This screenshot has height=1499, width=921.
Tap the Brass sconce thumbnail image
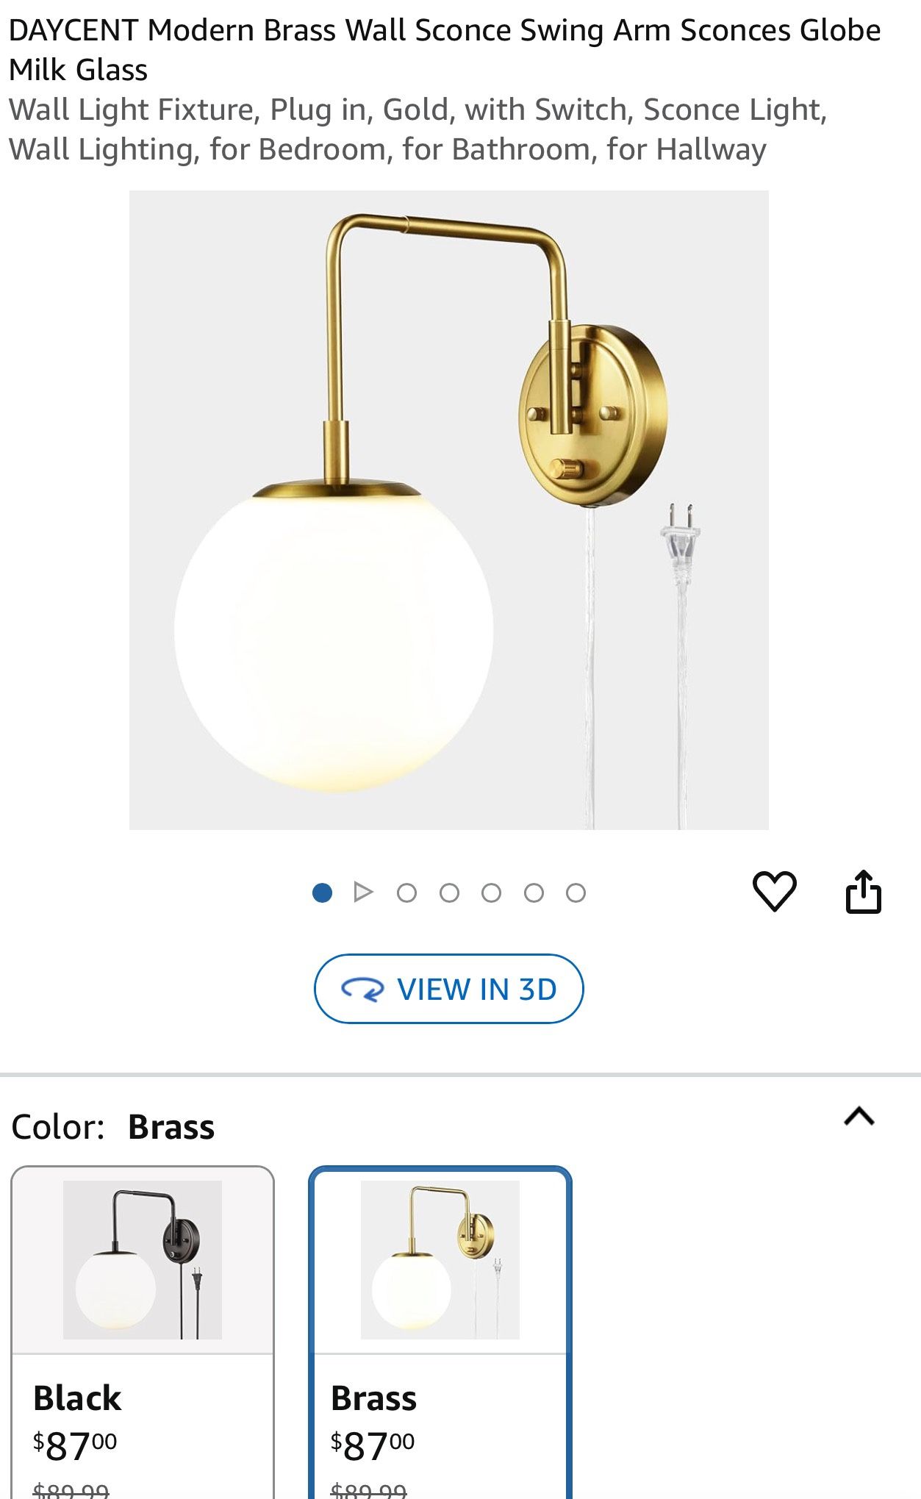[x=440, y=1260]
